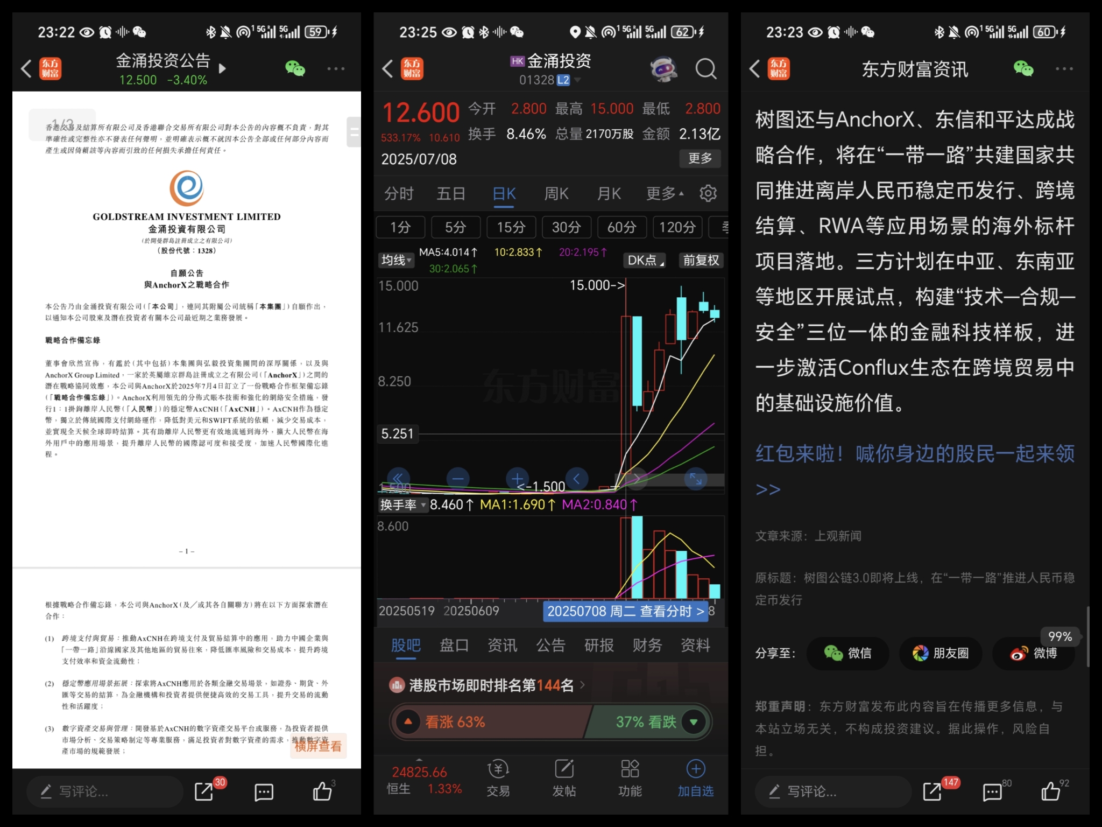The width and height of the screenshot is (1102, 827).
Task: Tap back arrow in 东方财富资讯 screen
Action: [755, 69]
